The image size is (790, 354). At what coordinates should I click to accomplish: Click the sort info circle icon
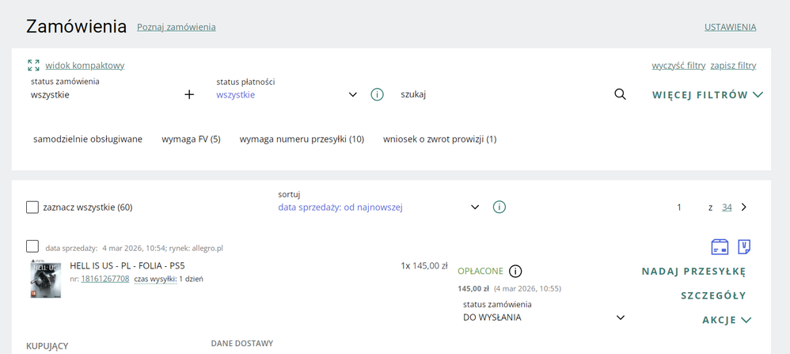499,207
